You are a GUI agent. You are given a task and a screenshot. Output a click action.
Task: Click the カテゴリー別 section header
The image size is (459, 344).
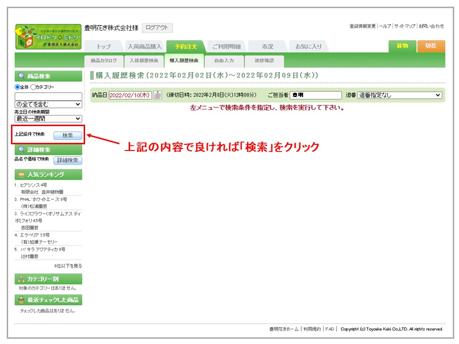click(48, 279)
